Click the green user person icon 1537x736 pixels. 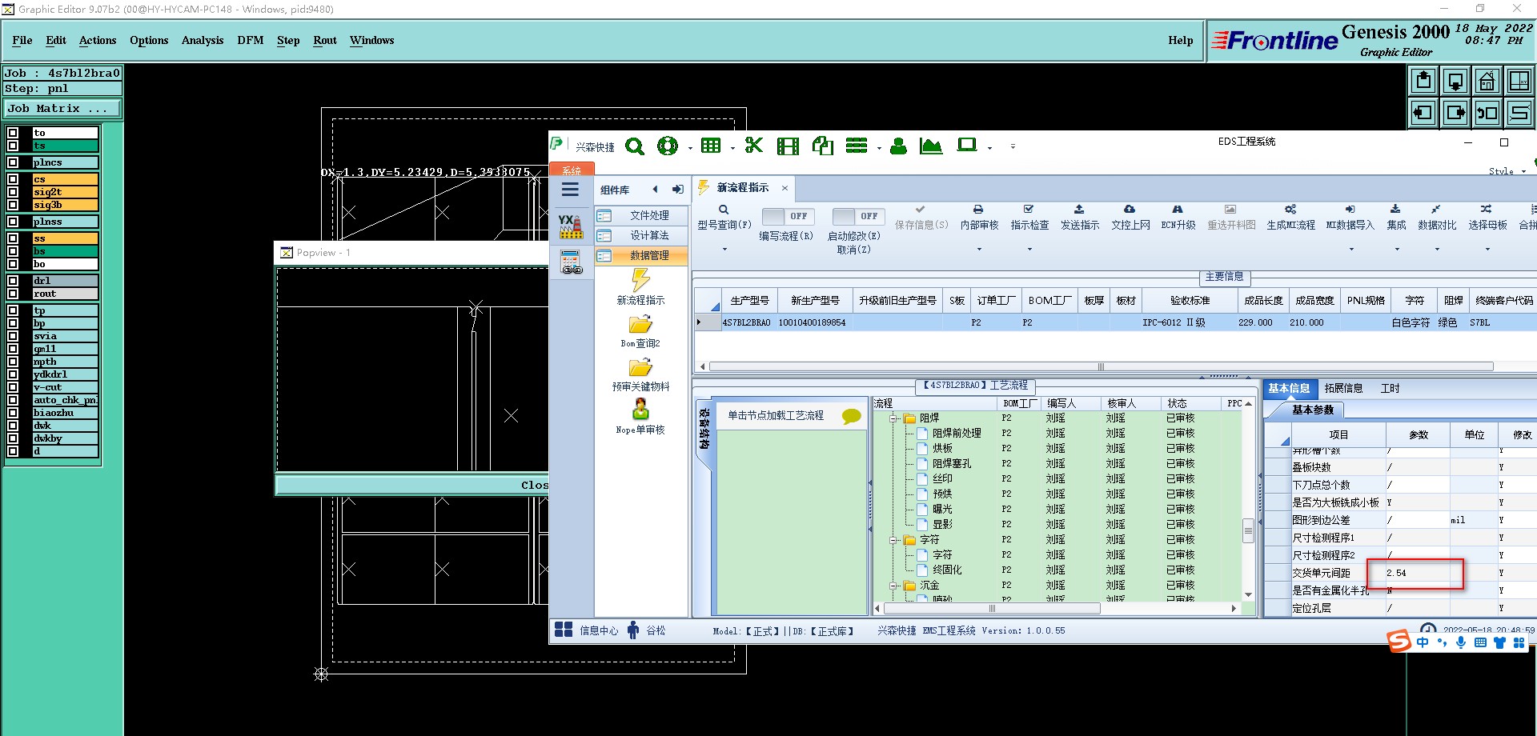pos(898,146)
